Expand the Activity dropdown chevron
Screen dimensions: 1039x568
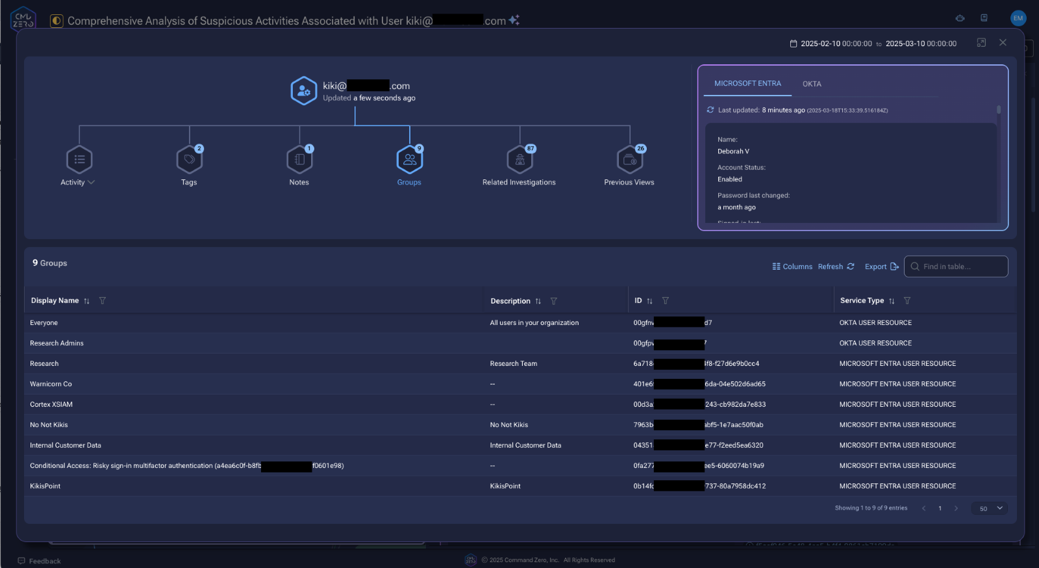(x=91, y=183)
